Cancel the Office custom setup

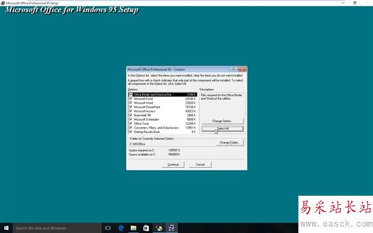coord(200,165)
